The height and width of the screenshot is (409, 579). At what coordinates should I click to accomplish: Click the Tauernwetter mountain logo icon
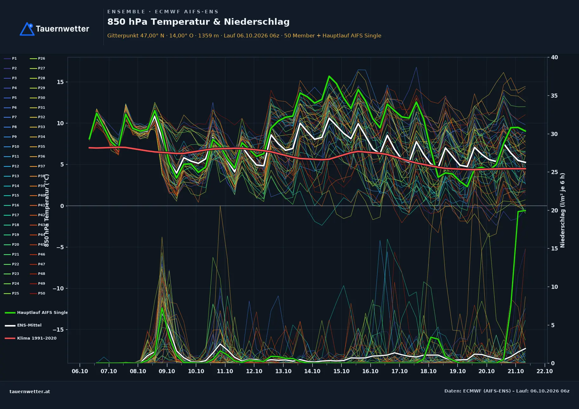[x=27, y=29]
